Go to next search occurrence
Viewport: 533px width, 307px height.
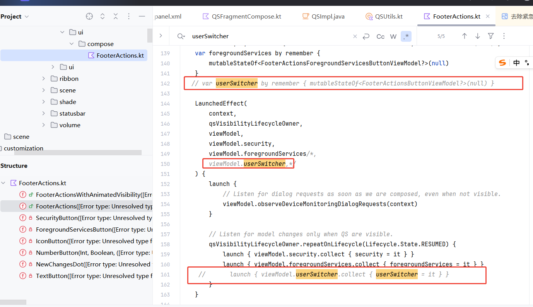(x=478, y=36)
